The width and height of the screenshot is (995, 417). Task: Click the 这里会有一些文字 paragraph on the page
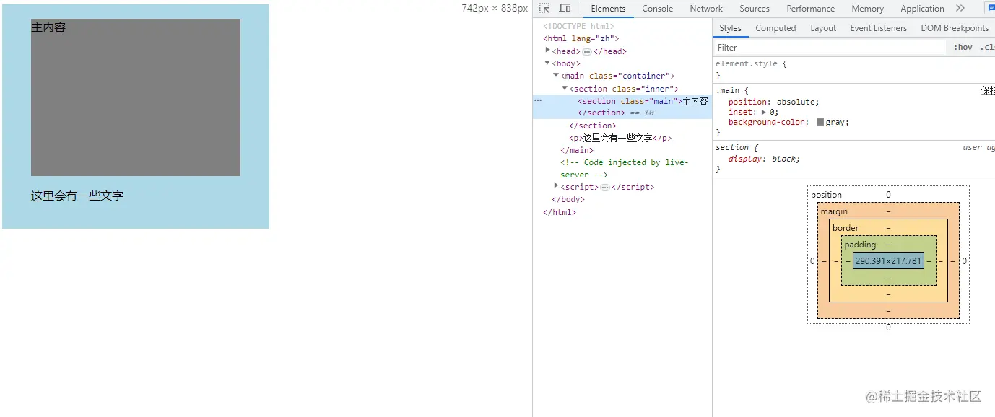77,196
